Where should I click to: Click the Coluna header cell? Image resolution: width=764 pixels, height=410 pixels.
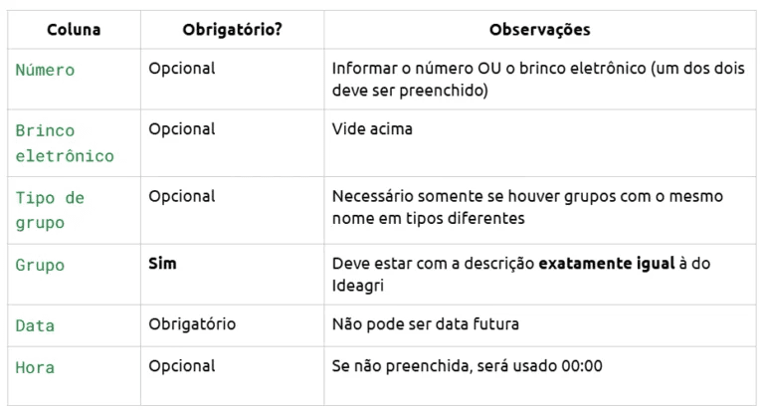click(x=74, y=30)
